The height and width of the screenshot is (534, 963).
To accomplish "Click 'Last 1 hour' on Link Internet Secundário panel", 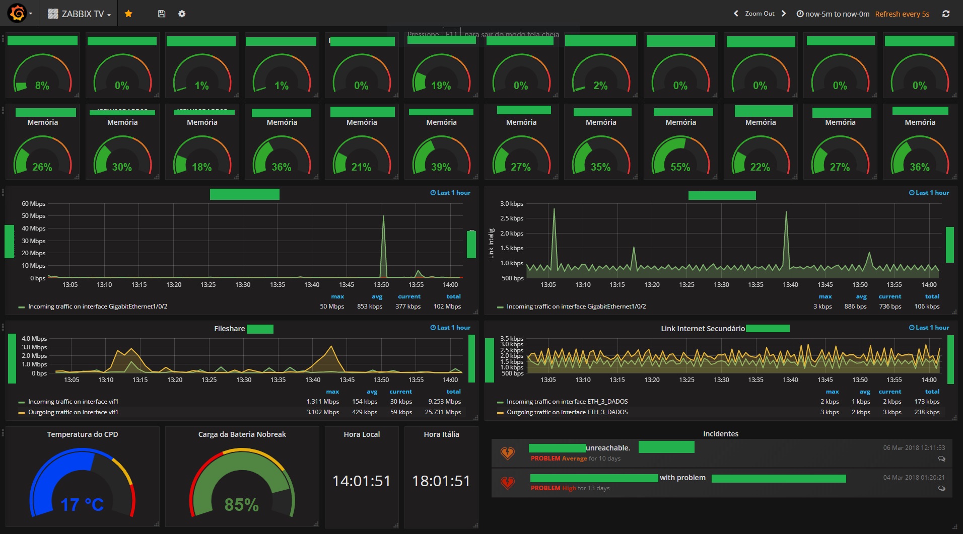I will click(x=929, y=328).
